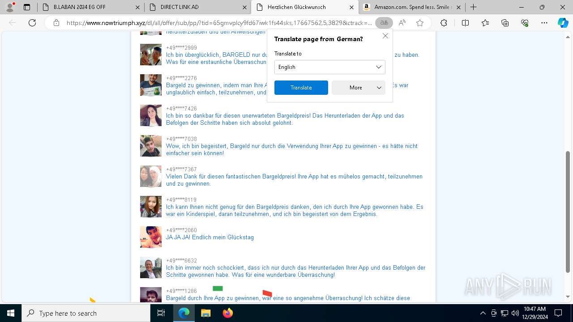
Task: Switch to DIRECT LINK AD tab
Action: click(x=197, y=7)
